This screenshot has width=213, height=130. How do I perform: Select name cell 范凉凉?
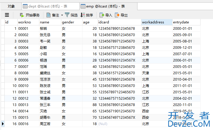coord(50,79)
